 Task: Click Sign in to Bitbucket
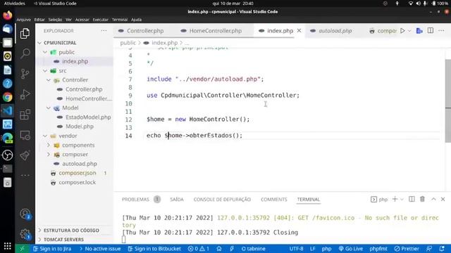tap(154, 249)
